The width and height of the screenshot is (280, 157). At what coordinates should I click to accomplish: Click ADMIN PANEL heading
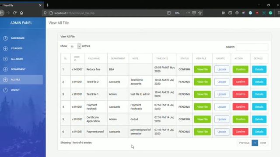[21, 23]
